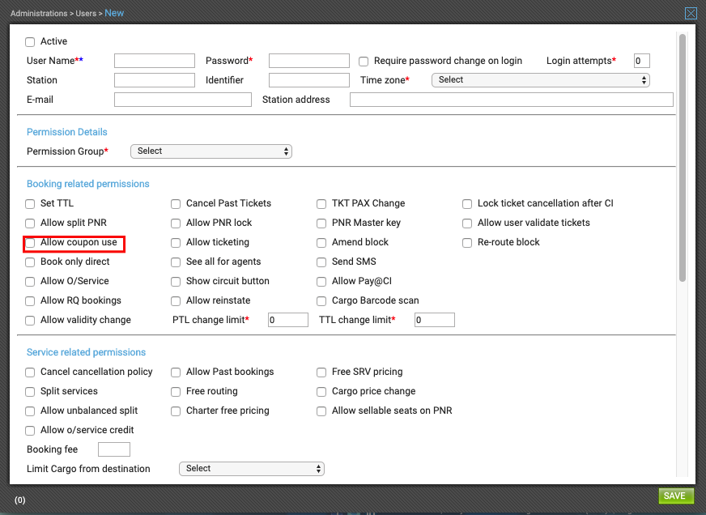Tick the Active checkbox

coord(30,42)
